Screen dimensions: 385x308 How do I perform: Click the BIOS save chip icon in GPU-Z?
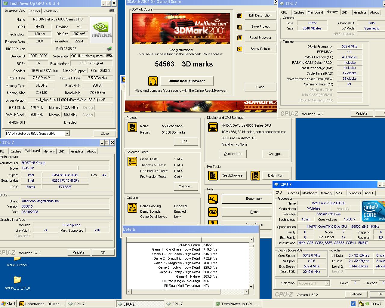109,48
